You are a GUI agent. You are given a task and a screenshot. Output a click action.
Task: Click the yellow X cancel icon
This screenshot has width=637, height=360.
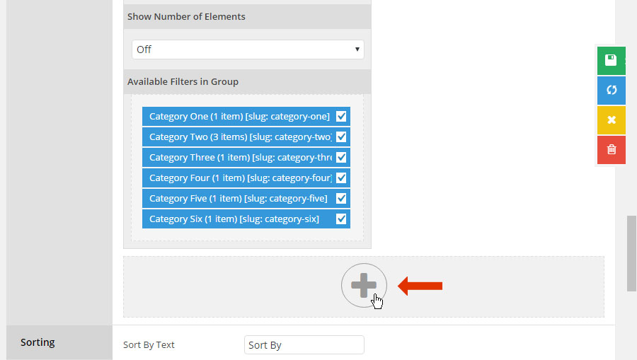coord(611,120)
